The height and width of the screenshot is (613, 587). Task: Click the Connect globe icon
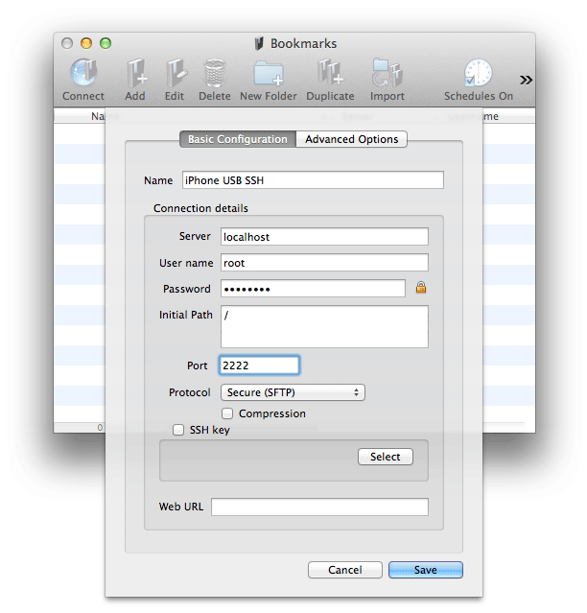coord(83,75)
